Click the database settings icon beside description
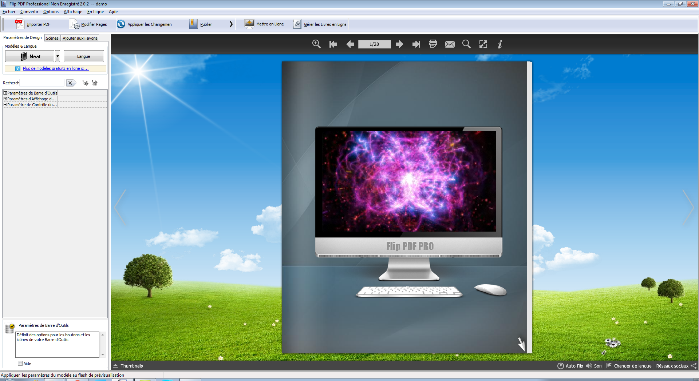Screen dimensions: 699x381 (x=10, y=328)
